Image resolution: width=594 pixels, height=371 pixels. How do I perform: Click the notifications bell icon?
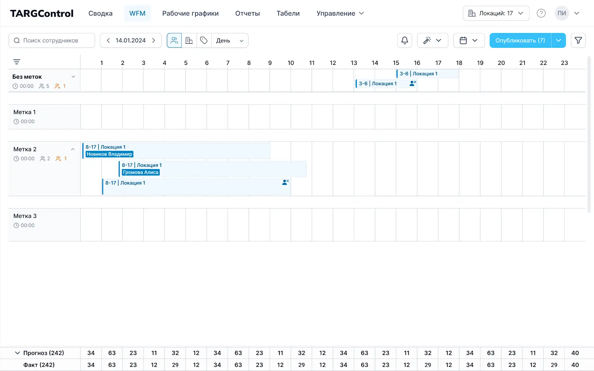pyautogui.click(x=404, y=41)
